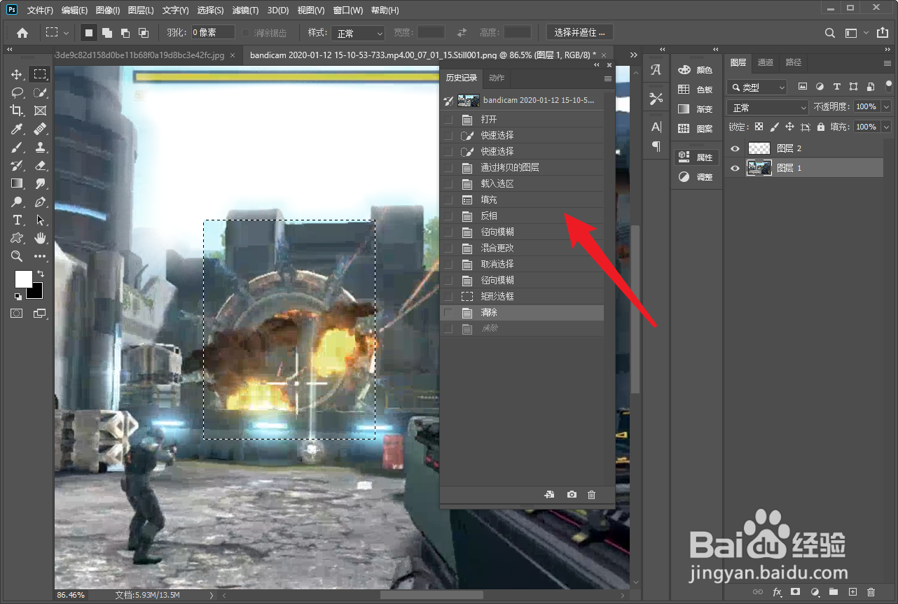This screenshot has height=604, width=898.
Task: Open 色板 panel
Action: click(x=695, y=90)
